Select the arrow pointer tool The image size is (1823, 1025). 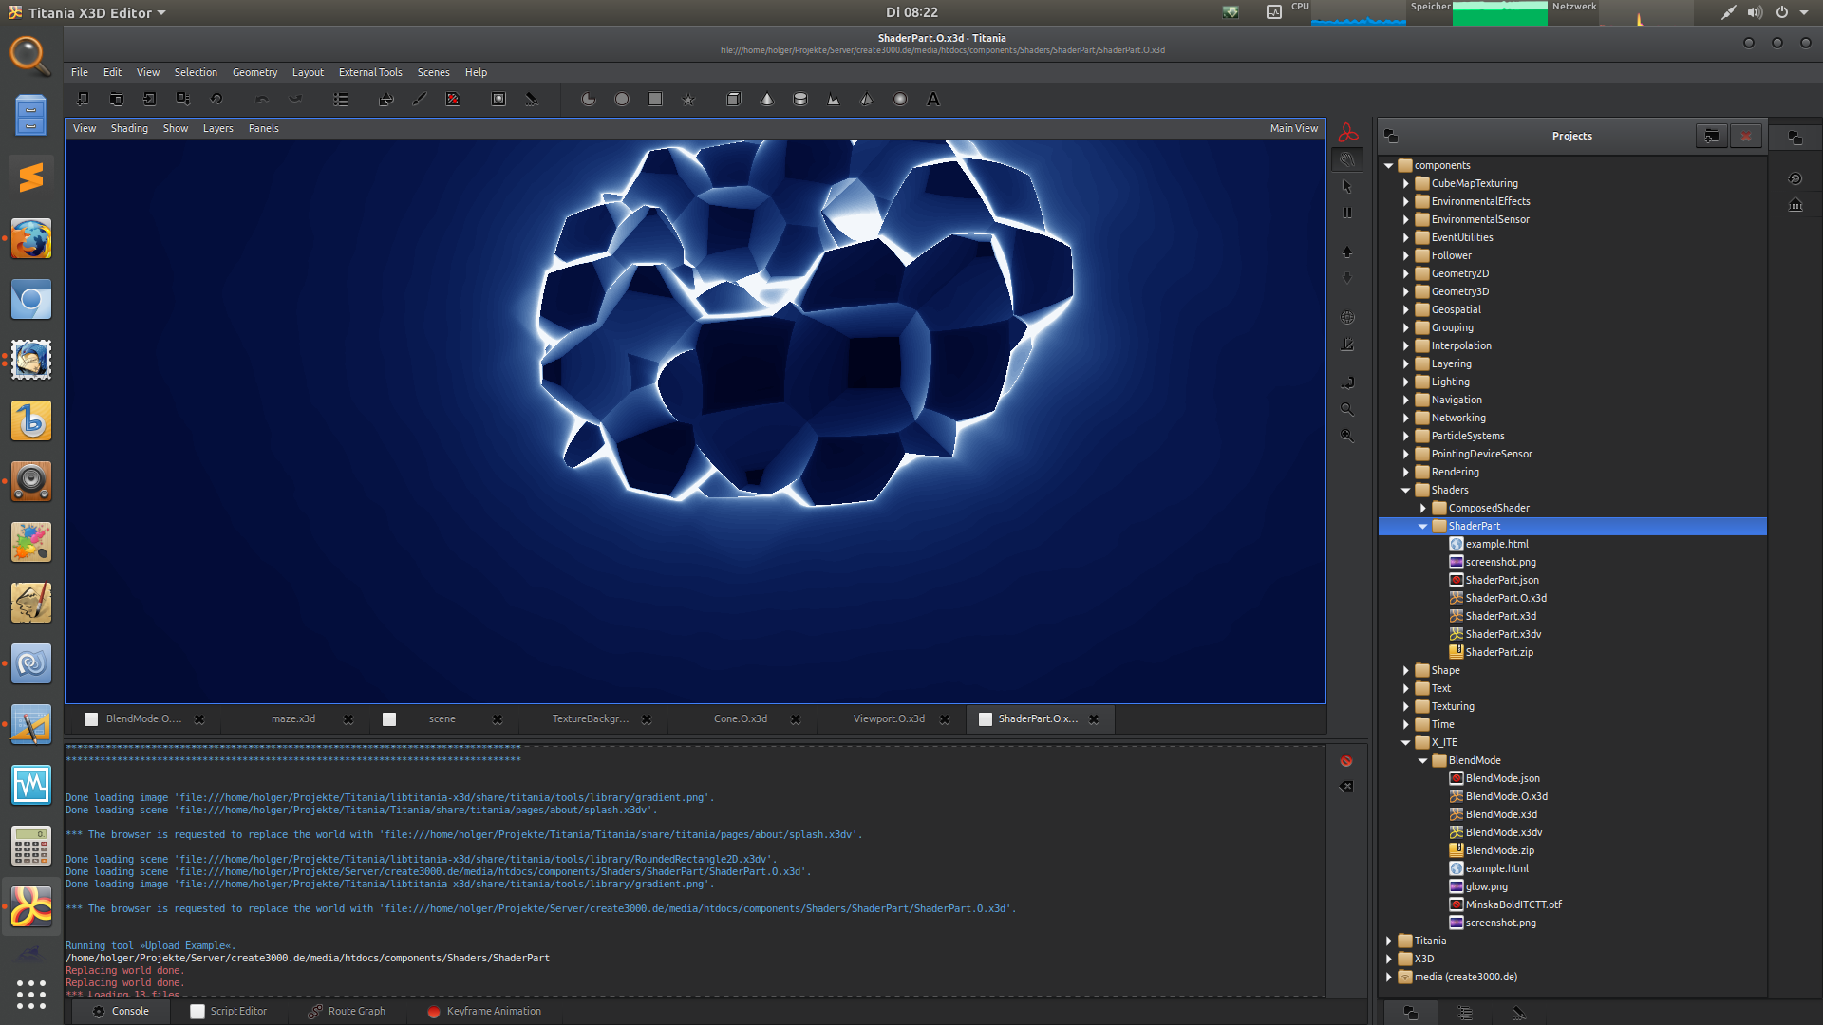(1346, 186)
